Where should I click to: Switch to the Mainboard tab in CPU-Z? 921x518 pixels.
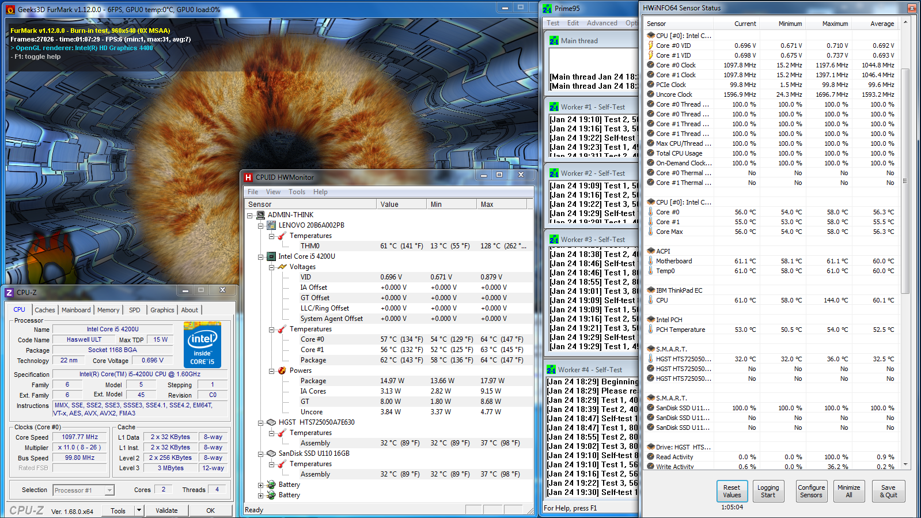coord(76,310)
